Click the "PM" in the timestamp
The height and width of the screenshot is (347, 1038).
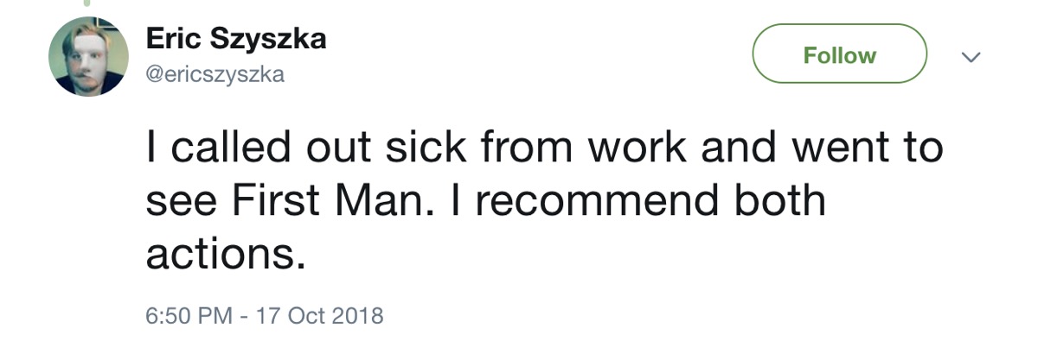(215, 313)
